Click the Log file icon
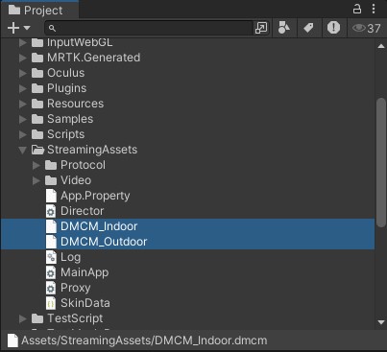Image resolution: width=387 pixels, height=352 pixels. pos(51,257)
